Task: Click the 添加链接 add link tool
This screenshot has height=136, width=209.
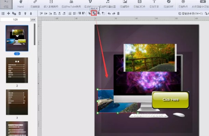Action: pos(35,4)
